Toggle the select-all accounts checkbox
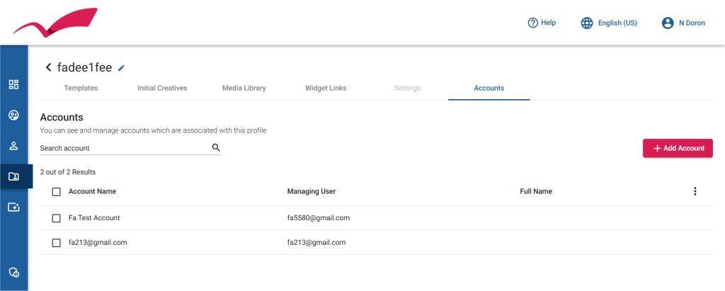725x291 pixels. coord(57,192)
